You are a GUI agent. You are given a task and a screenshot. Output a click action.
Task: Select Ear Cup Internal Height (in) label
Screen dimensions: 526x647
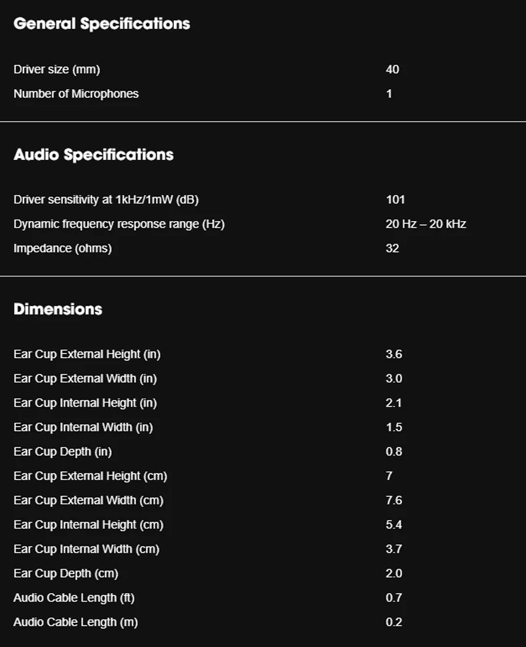pyautogui.click(x=86, y=403)
